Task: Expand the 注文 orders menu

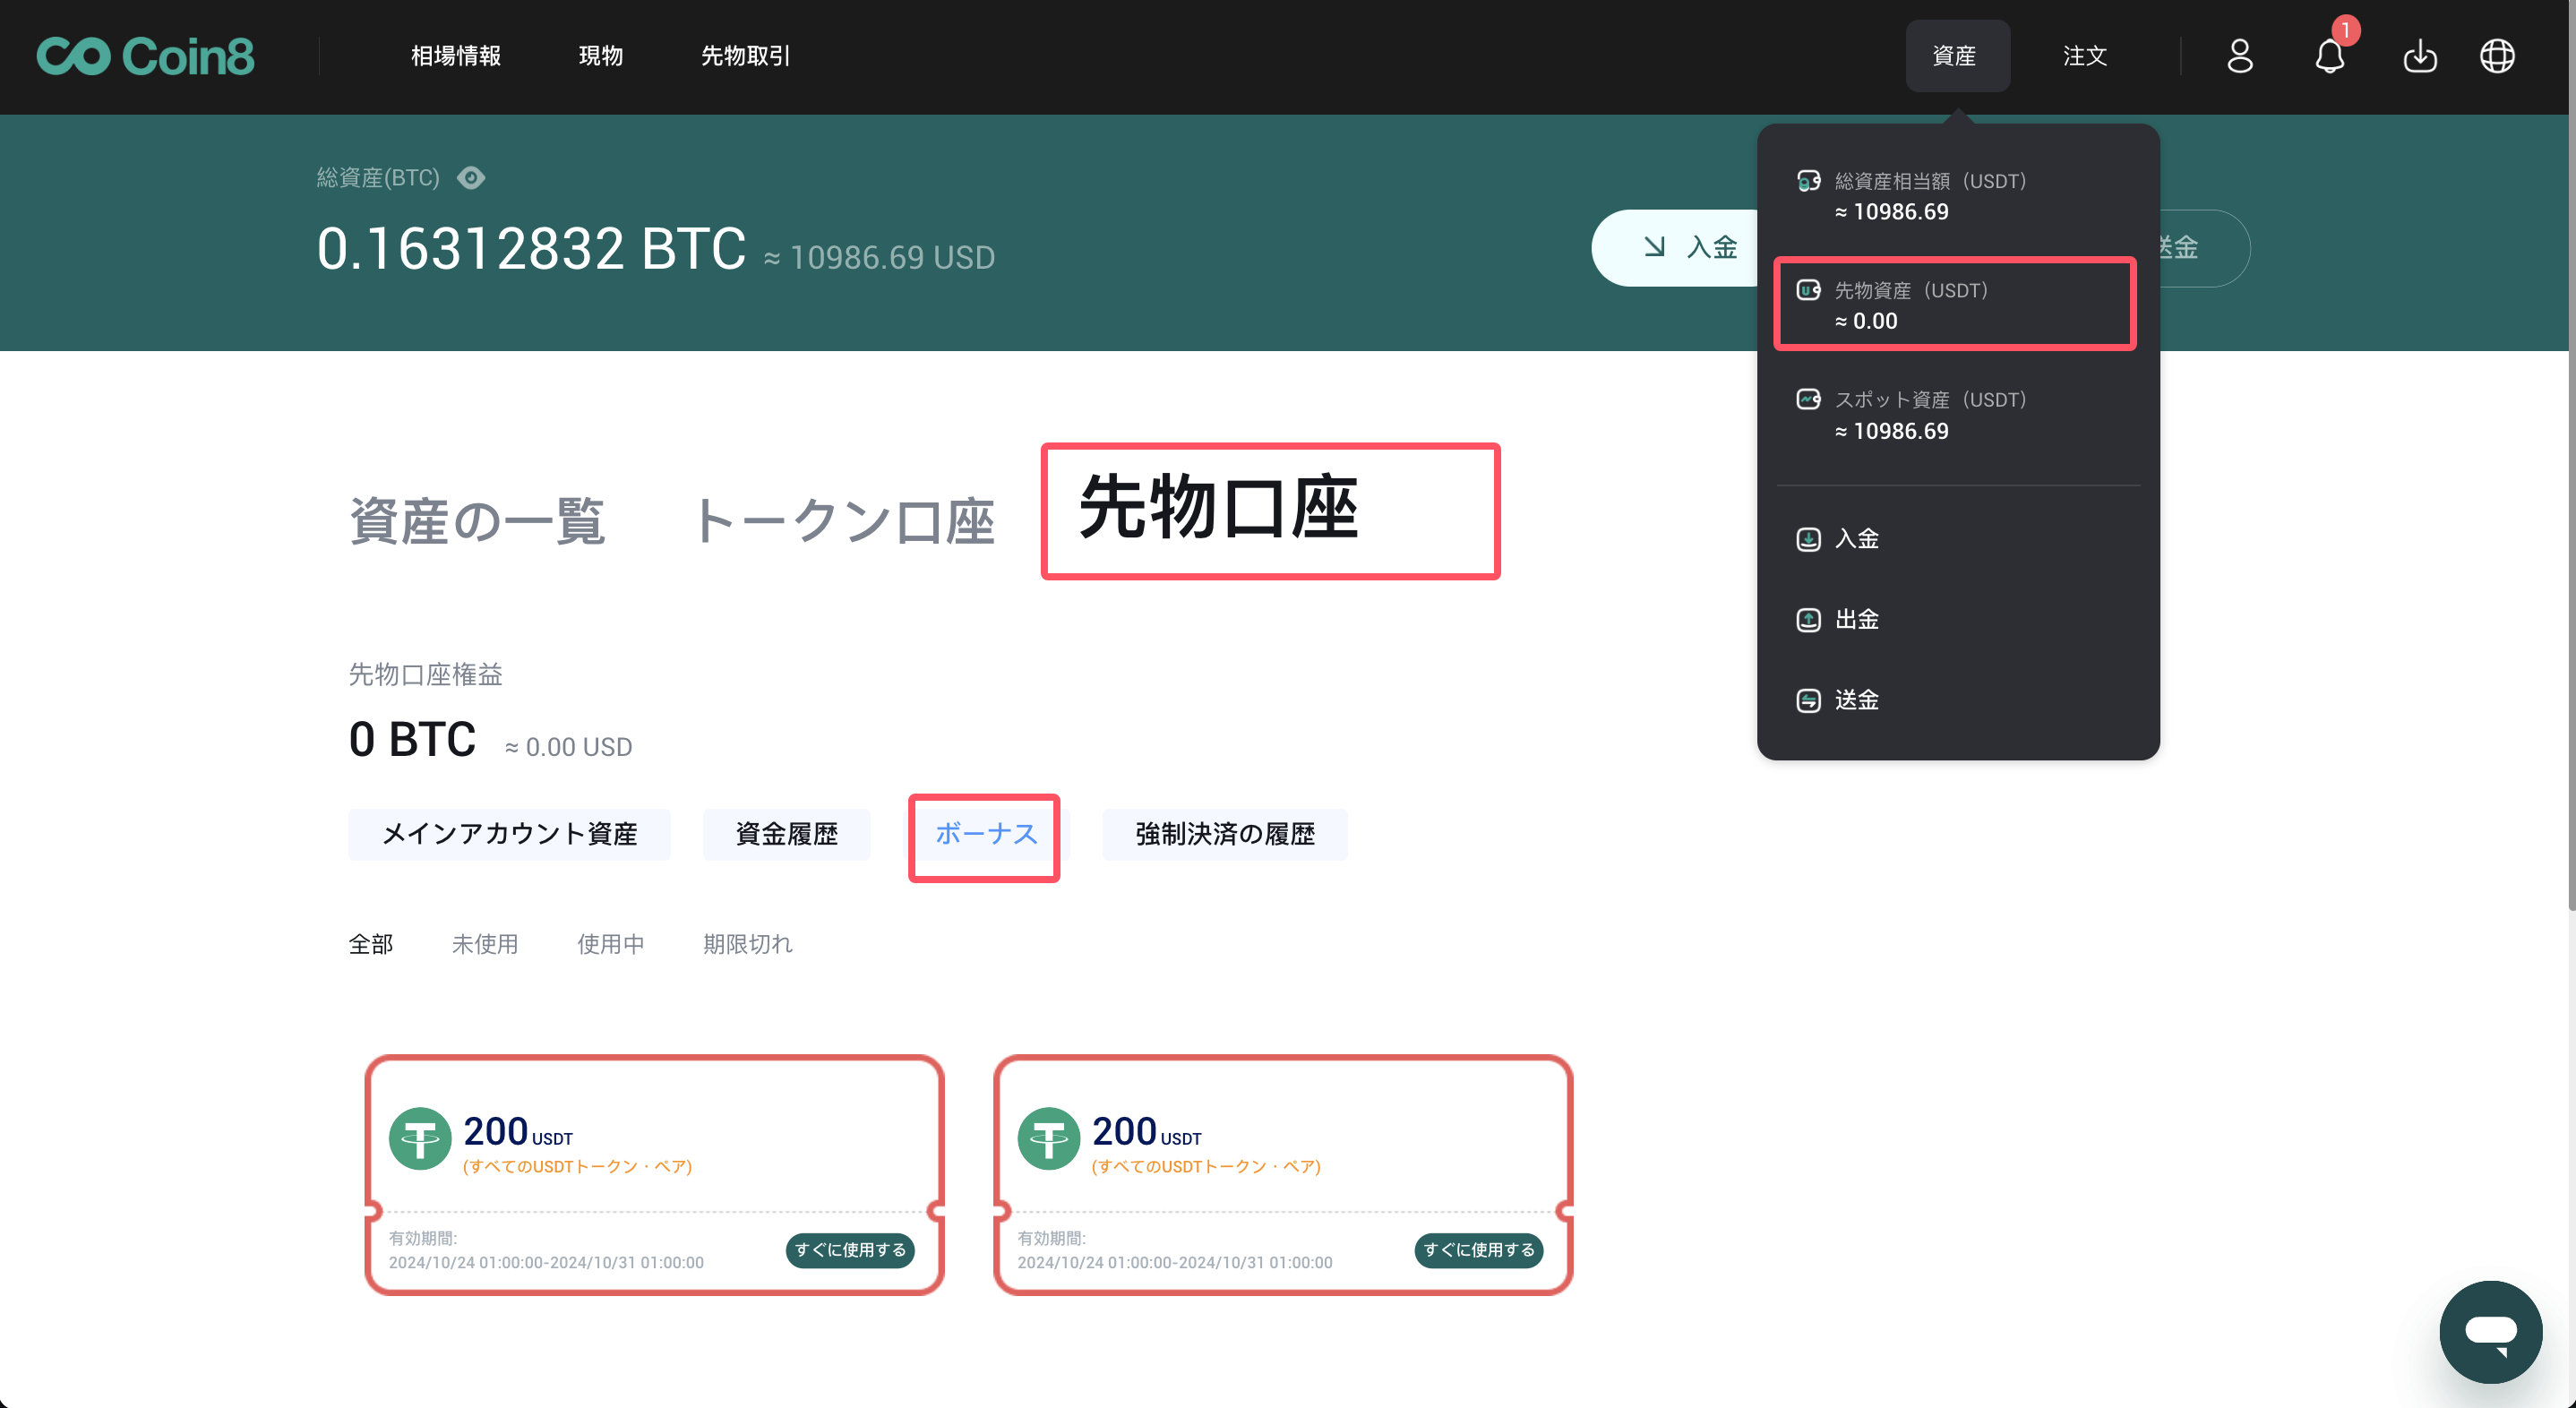Action: point(2085,56)
